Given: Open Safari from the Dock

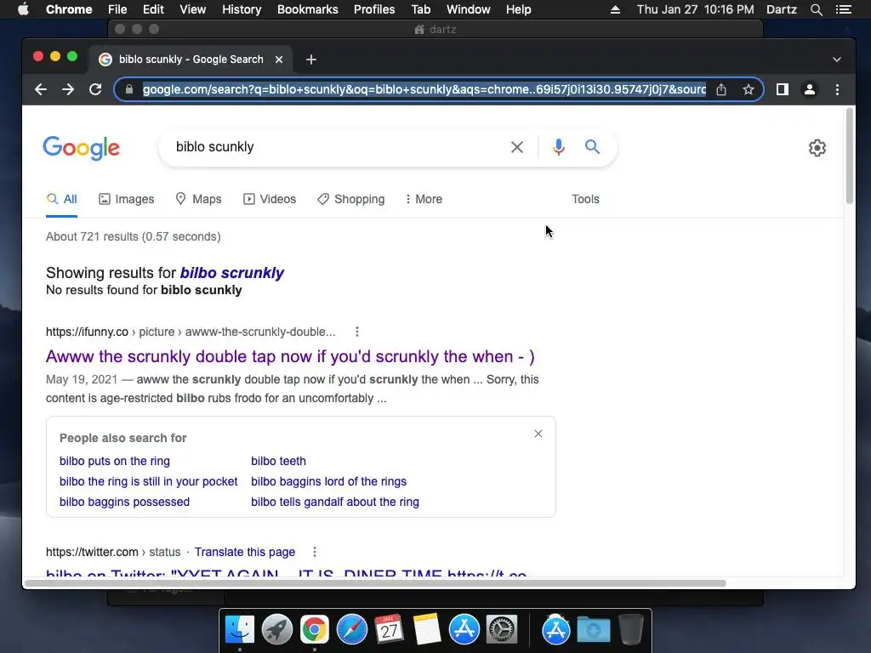Looking at the screenshot, I should 352,630.
